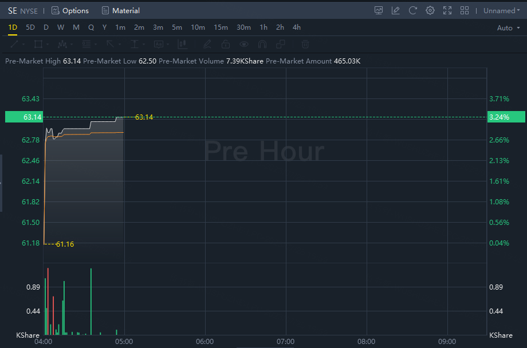Select the Q quarterly timeframe
Screen dimensions: 527x348
click(91, 27)
